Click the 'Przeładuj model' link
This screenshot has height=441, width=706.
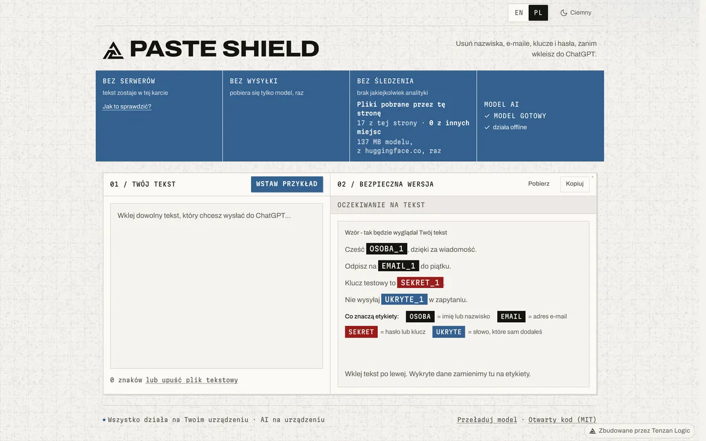[x=487, y=420]
